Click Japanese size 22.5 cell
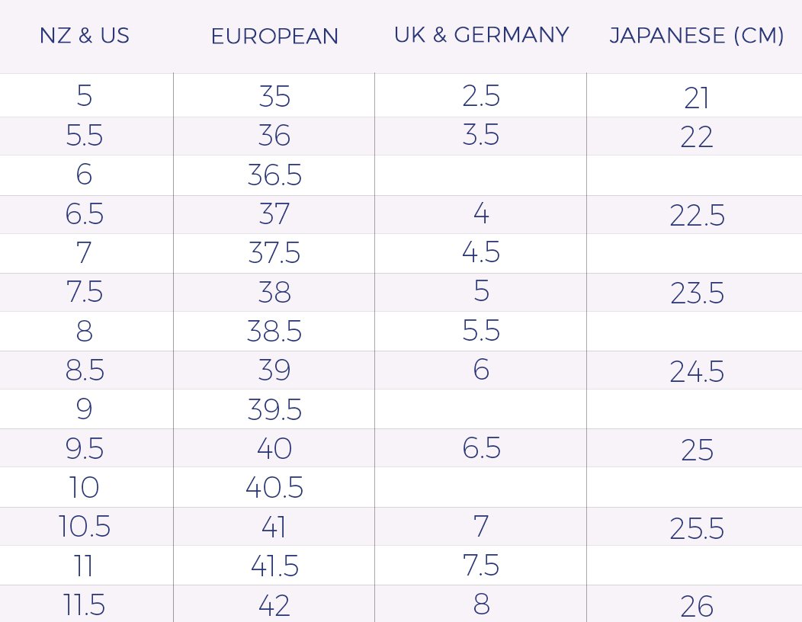This screenshot has width=802, height=622. pyautogui.click(x=697, y=216)
